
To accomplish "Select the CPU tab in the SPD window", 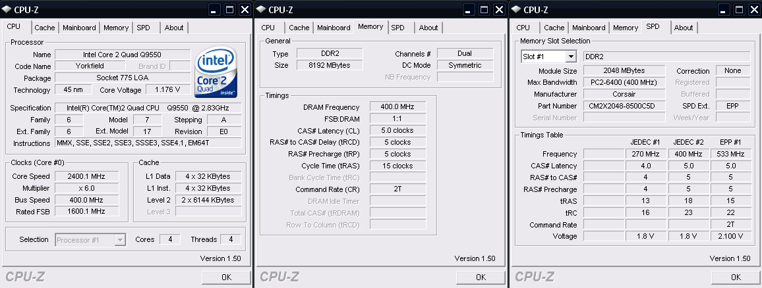I will coord(523,28).
